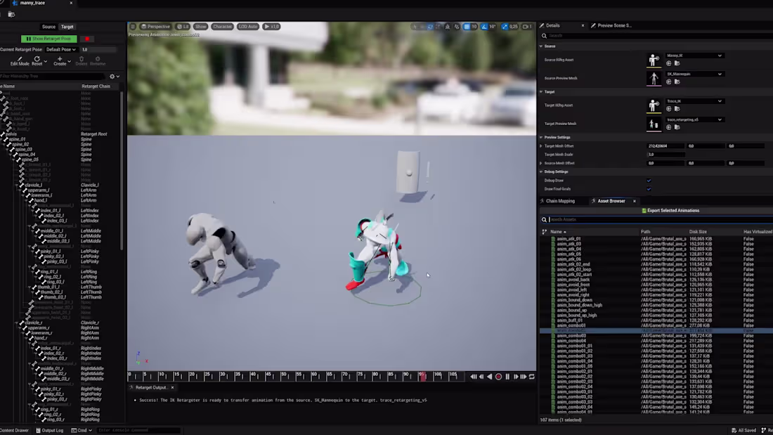
Task: Toggle rotation angle snapping icon
Action: (485, 26)
